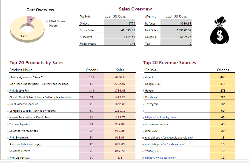249x163 pixels.
Task: Click the Yahoo(SEO) source cell
Action: point(153,151)
